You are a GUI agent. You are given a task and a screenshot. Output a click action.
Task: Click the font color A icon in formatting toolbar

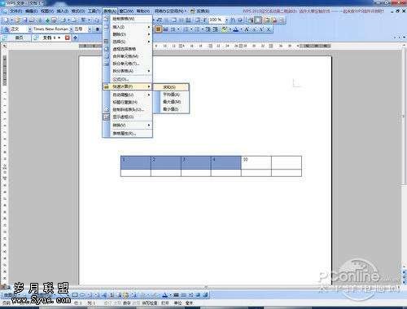235,29
